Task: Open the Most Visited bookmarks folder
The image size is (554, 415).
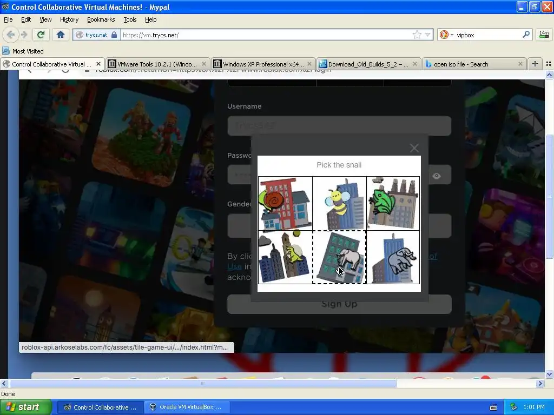Action: coord(23,51)
